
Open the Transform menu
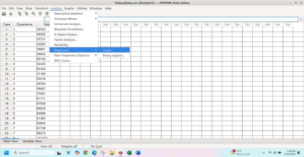(41, 8)
